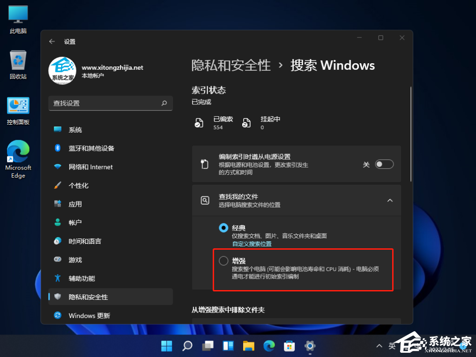Click the 时间和语言 clock icon
This screenshot has width=476, height=357.
(x=58, y=241)
